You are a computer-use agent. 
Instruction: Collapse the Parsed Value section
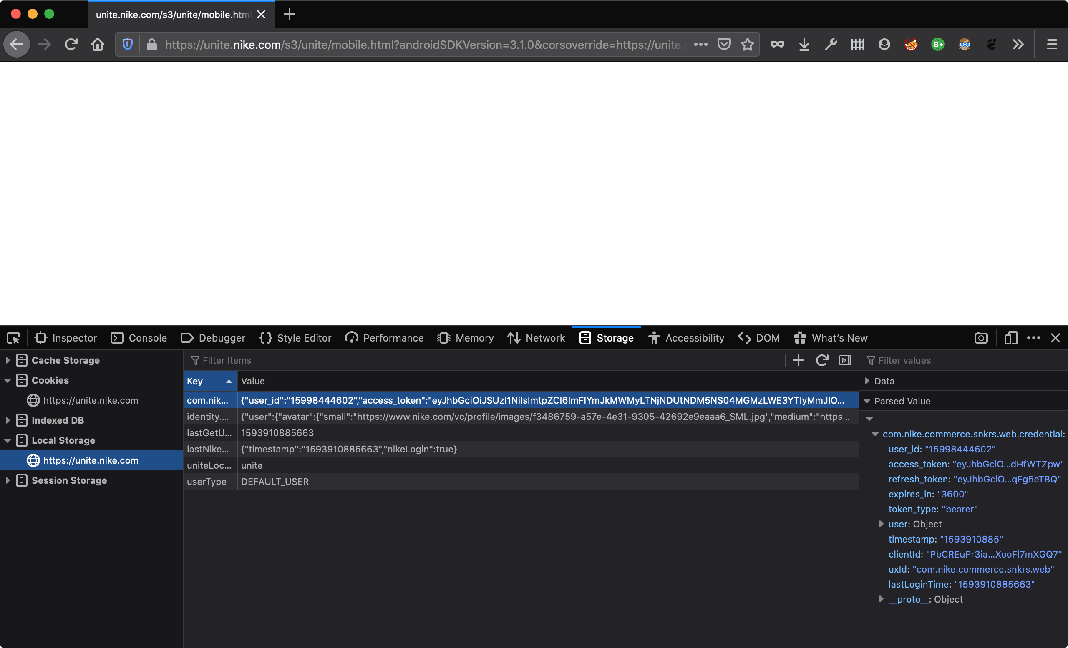867,401
